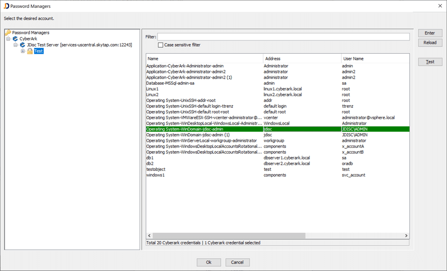The width and height of the screenshot is (447, 271).
Task: Click address dbserver2.cyberark.local
Action: (x=286, y=164)
